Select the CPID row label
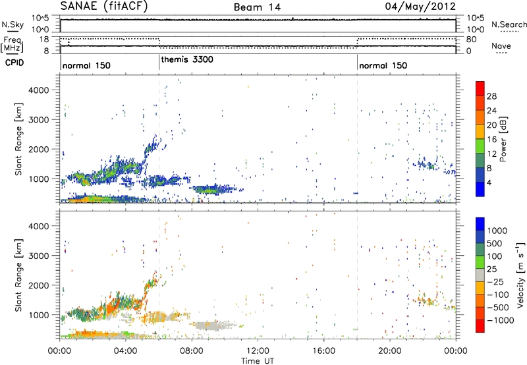The width and height of the screenshot is (527, 365). (x=14, y=63)
